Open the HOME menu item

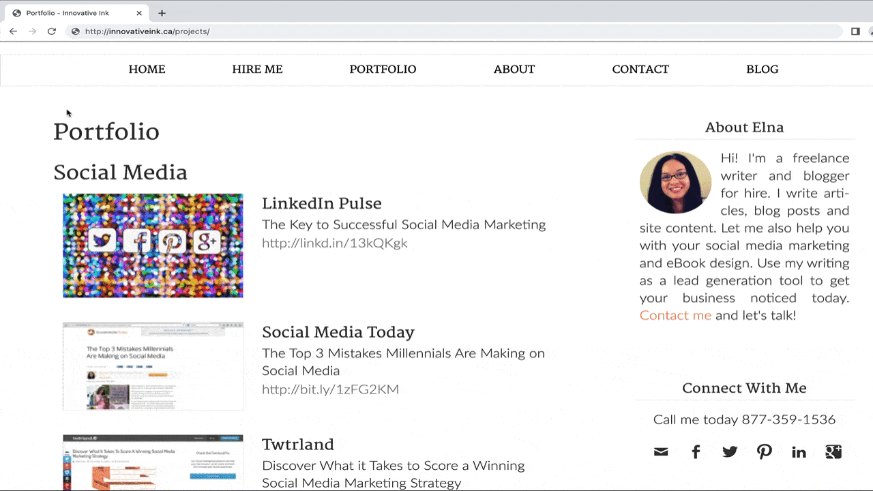[147, 70]
